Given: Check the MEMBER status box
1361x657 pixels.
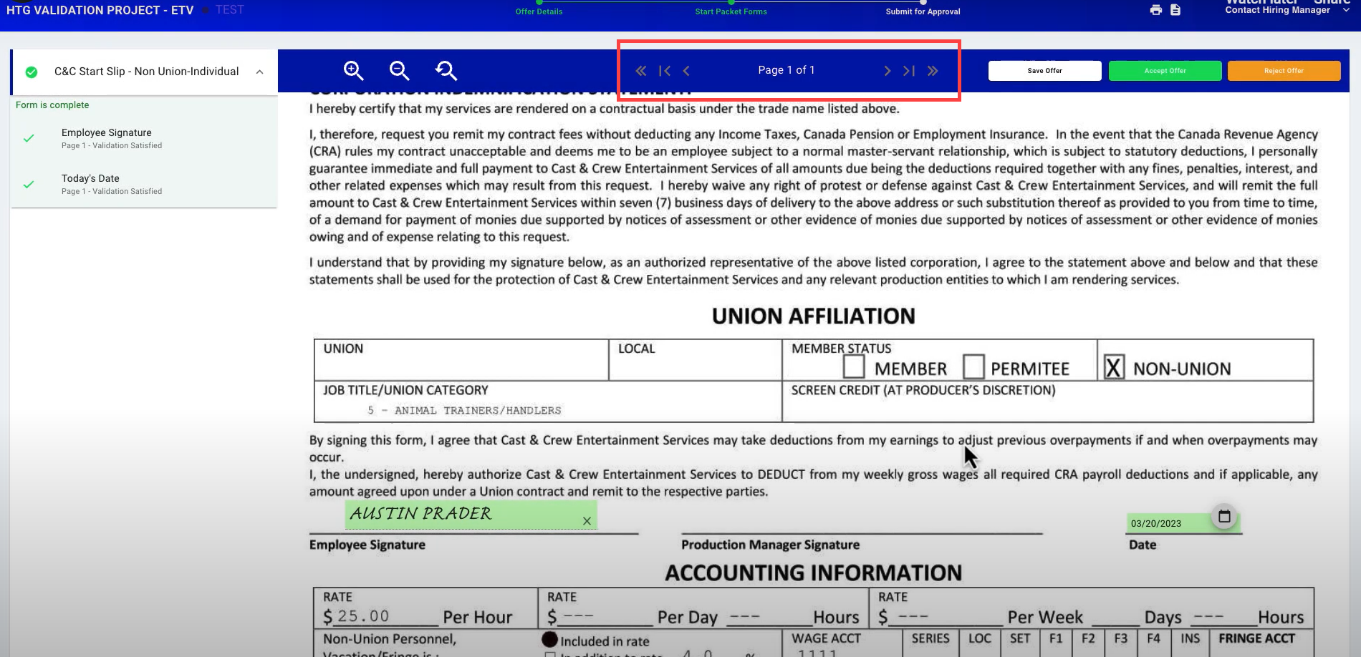Looking at the screenshot, I should (853, 366).
